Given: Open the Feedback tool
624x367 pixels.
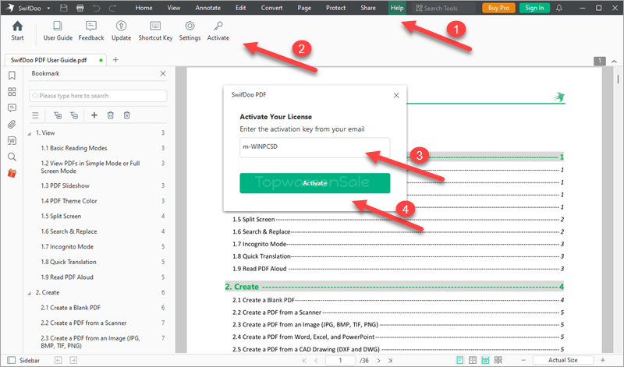Looking at the screenshot, I should (x=91, y=31).
